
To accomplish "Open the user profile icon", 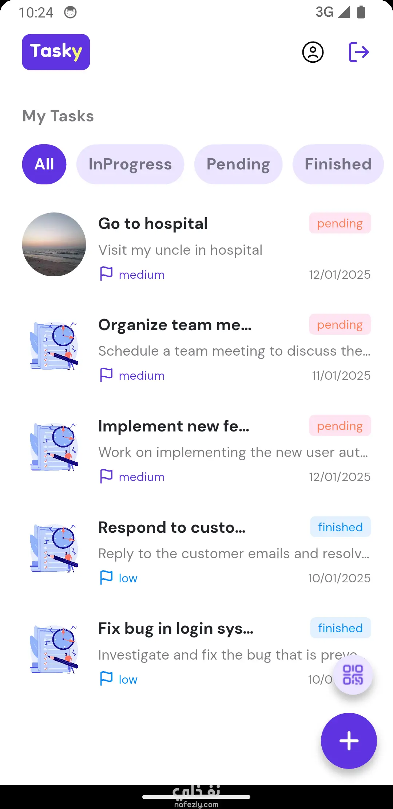I will [313, 52].
